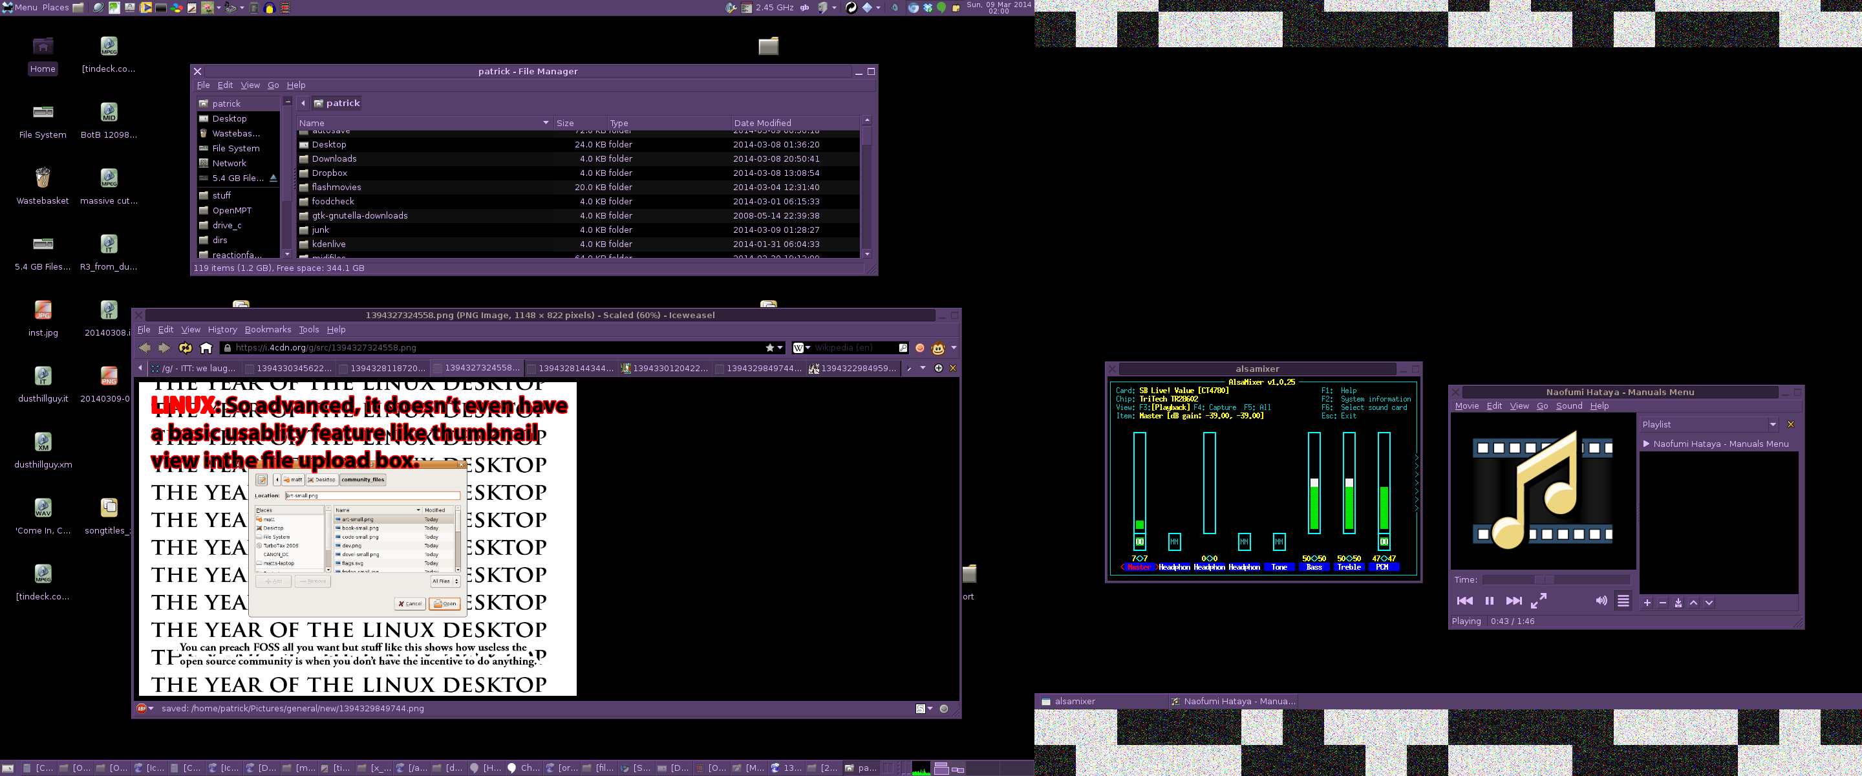Save the playlist using the download icon
This screenshot has height=776, width=1862.
tap(1678, 603)
